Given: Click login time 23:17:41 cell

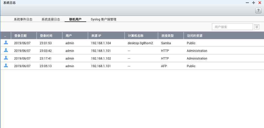Looking at the screenshot, I should coord(46,59).
